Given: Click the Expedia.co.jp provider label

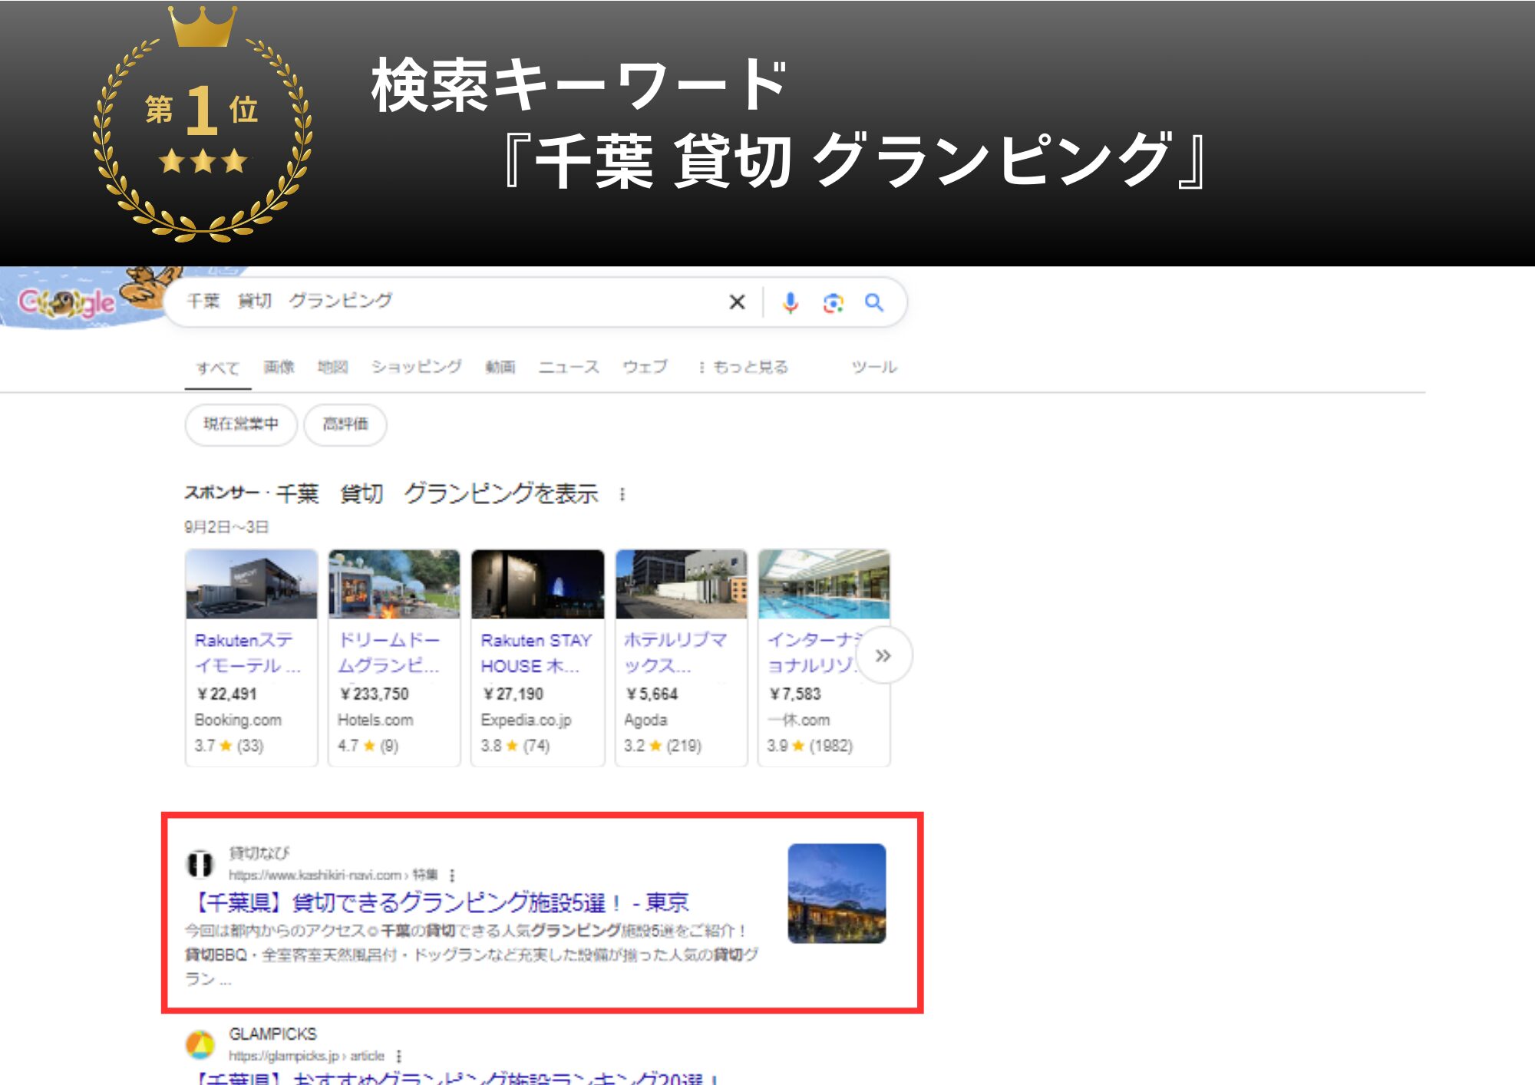Looking at the screenshot, I should (x=526, y=721).
